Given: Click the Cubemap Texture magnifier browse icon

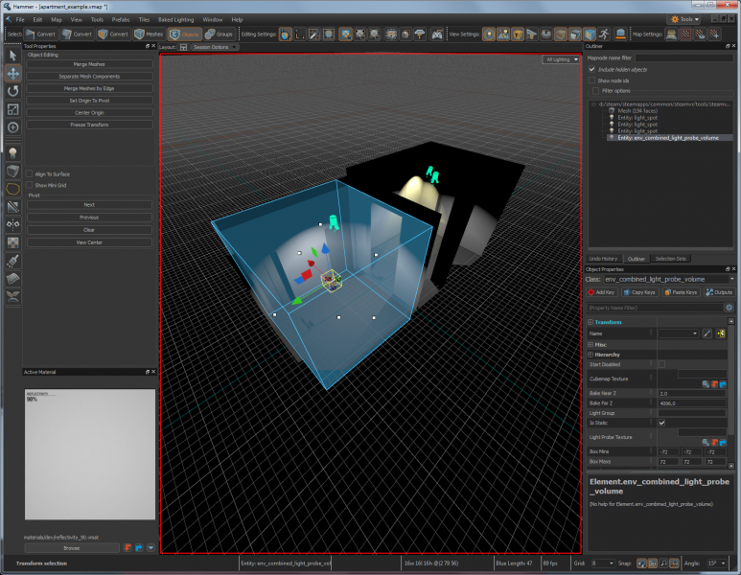Looking at the screenshot, I should [706, 384].
